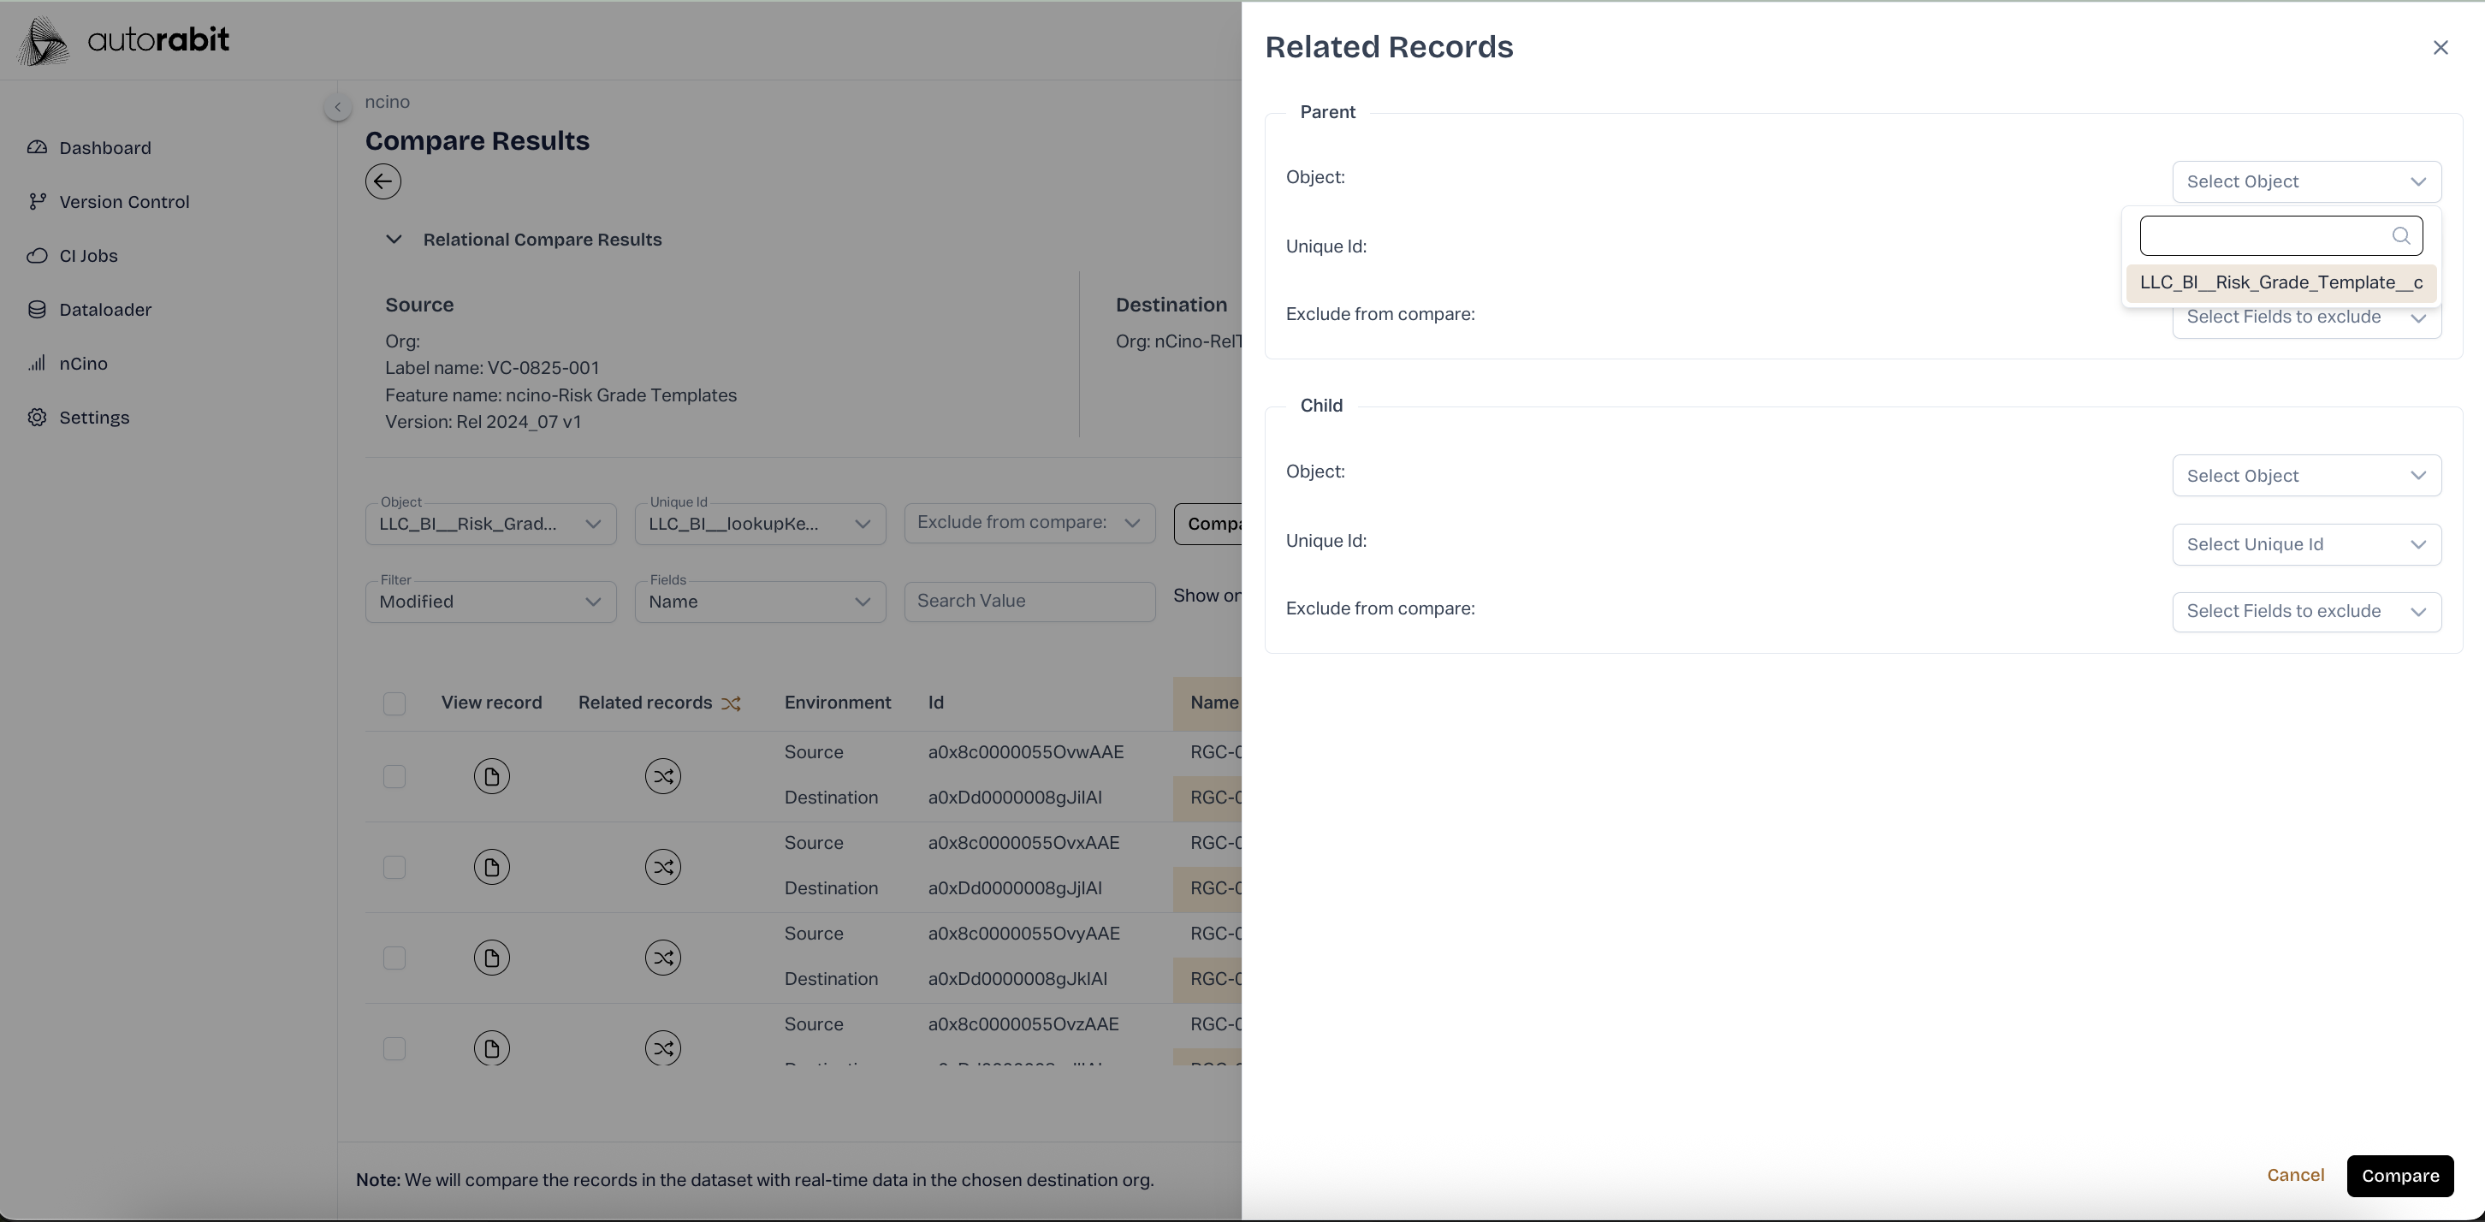
Task: Close the Related Records panel
Action: coord(2441,47)
